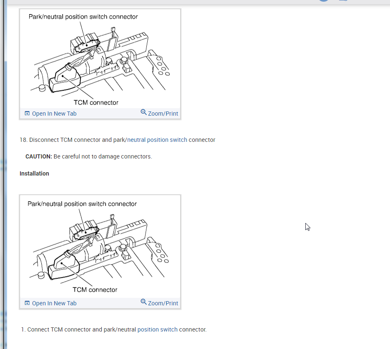Follow the 'position switch' link in step 1

(157, 329)
